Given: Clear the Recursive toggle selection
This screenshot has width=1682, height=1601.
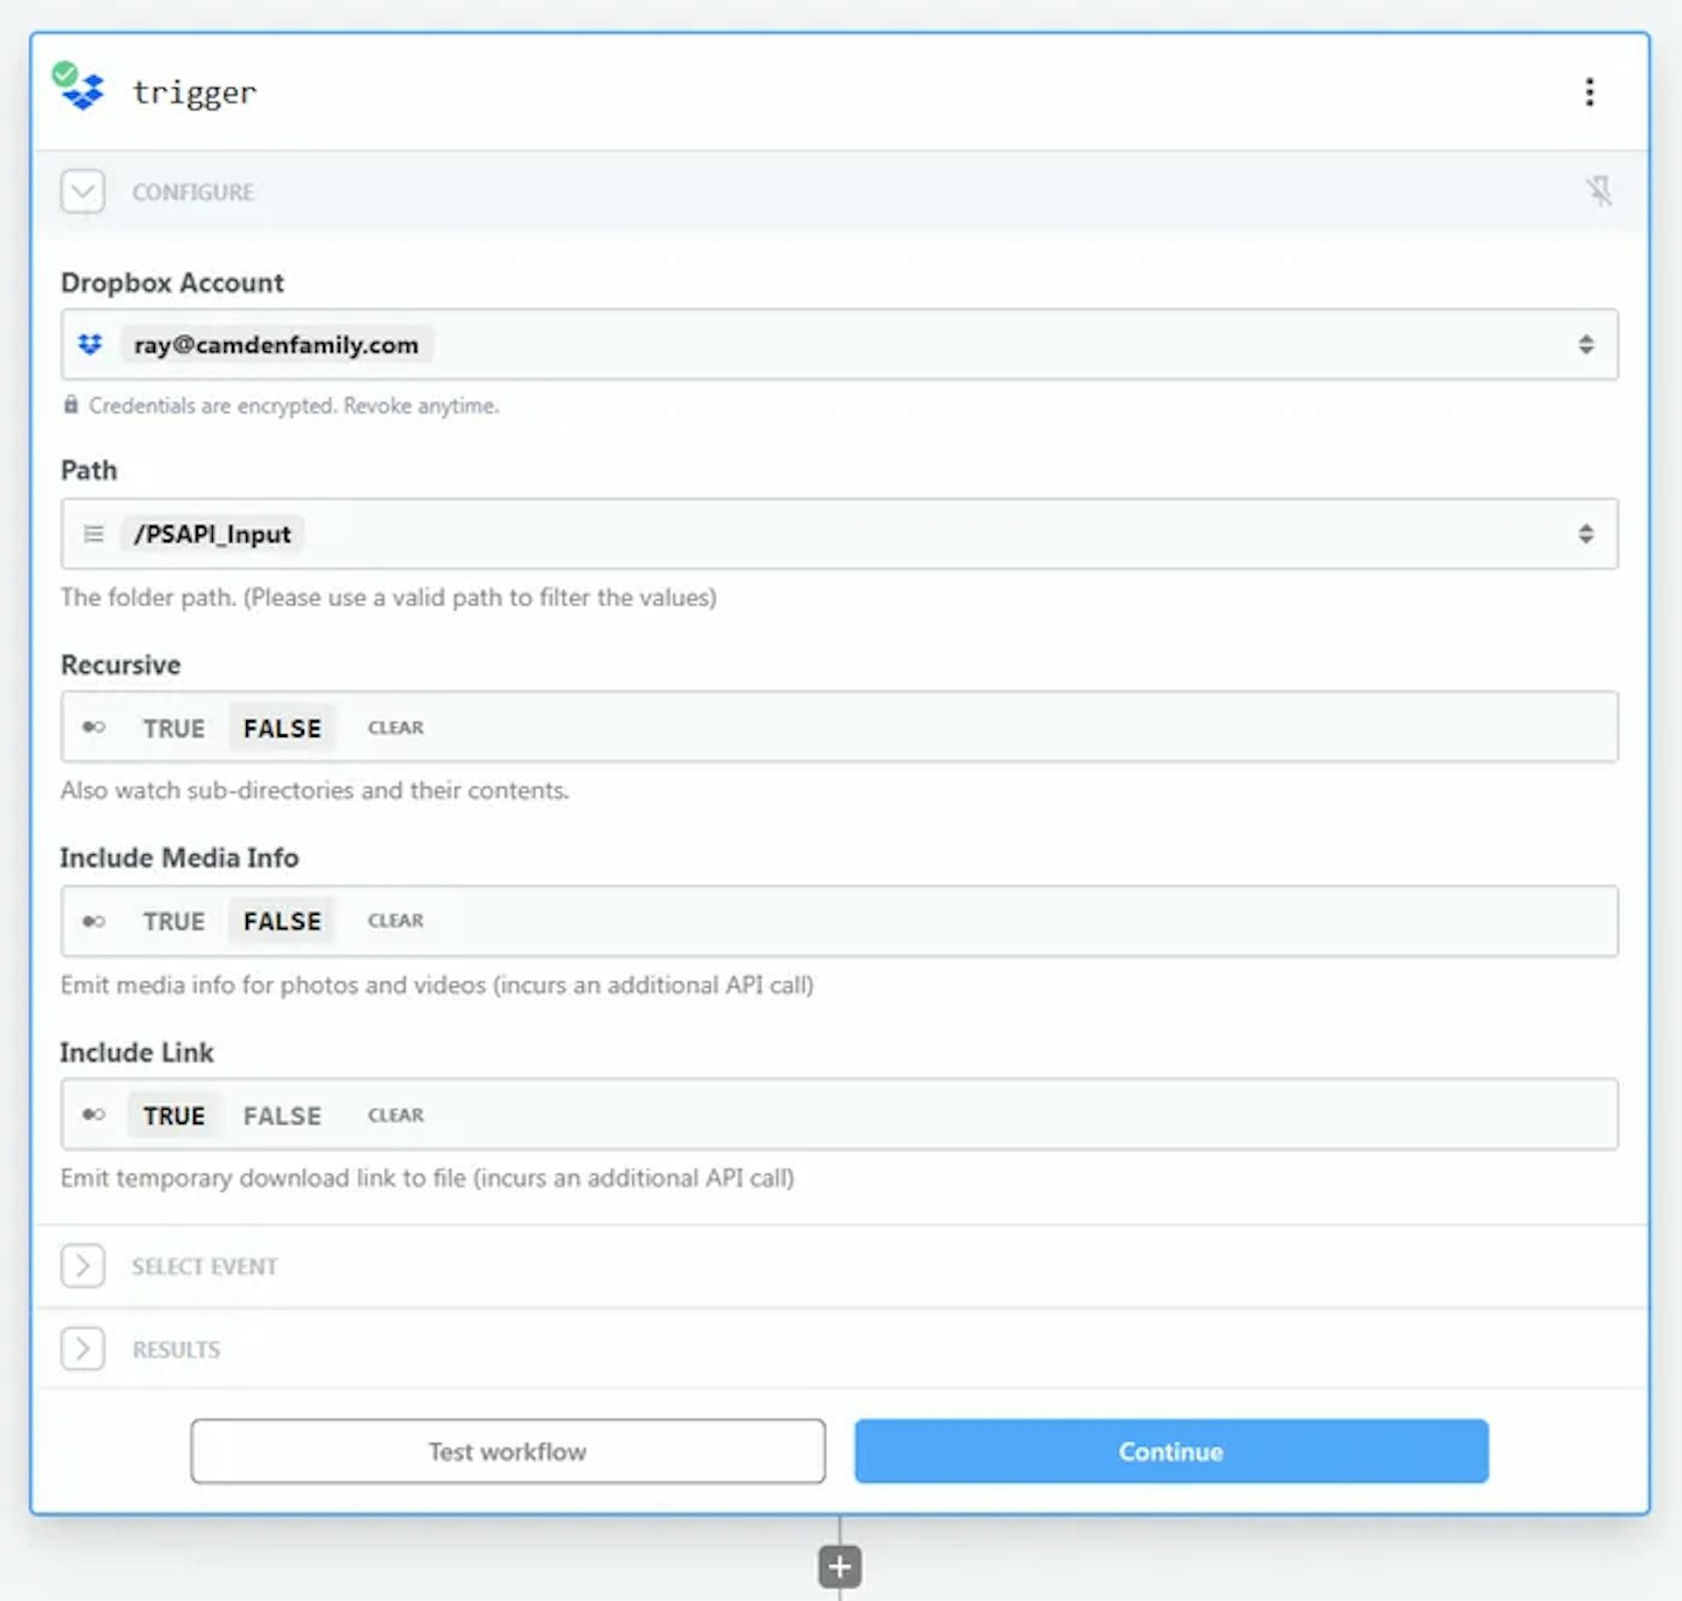Looking at the screenshot, I should click(x=395, y=727).
